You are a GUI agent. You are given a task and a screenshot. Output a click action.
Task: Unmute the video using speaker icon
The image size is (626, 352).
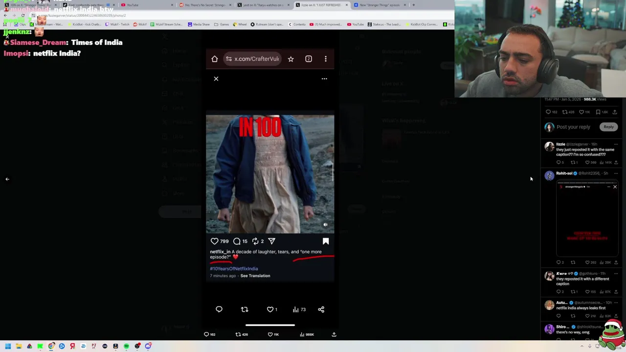coord(325,225)
